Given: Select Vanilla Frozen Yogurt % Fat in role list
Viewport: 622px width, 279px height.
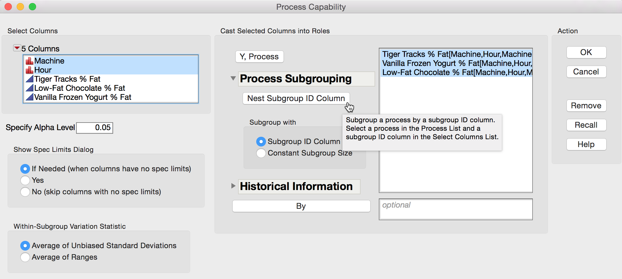Looking at the screenshot, I should pos(456,63).
